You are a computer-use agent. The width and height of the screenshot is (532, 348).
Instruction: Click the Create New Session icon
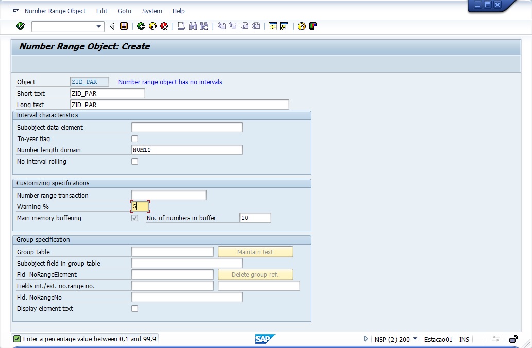coord(273,26)
